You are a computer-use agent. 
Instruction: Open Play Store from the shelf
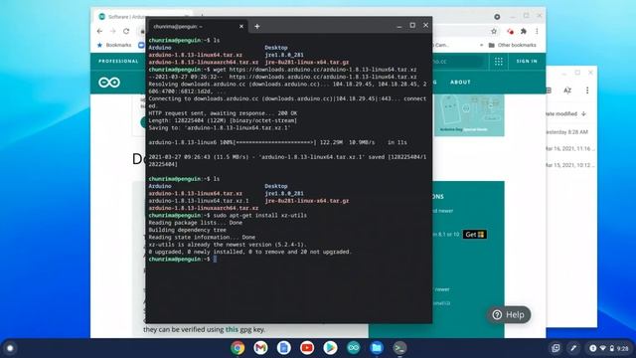(x=330, y=348)
